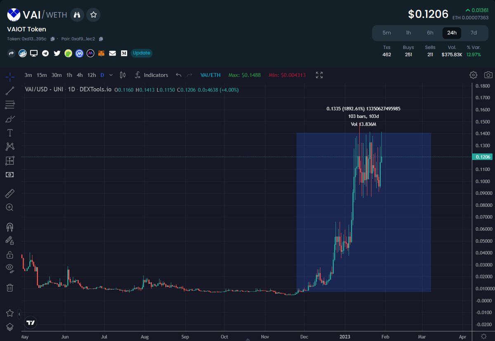Share this pair using arrow icon
495x341 pixels.
(x=11, y=53)
